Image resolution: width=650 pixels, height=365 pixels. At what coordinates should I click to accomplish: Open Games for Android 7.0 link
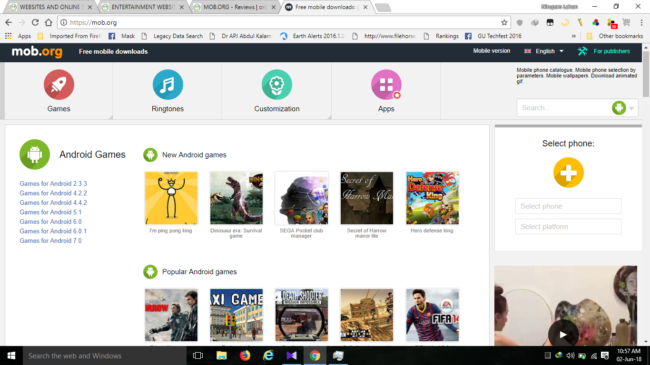[x=50, y=240]
